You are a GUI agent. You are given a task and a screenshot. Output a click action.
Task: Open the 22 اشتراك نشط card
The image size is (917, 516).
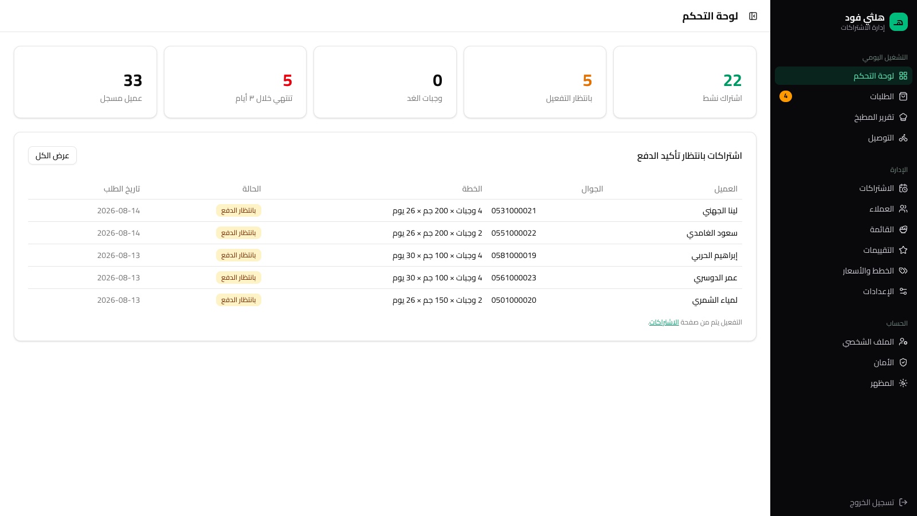point(685,82)
